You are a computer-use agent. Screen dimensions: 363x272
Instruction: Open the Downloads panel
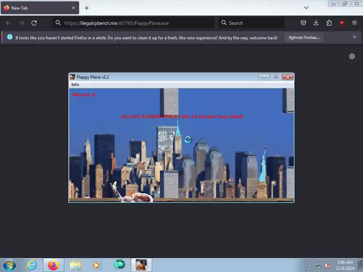coord(316,23)
